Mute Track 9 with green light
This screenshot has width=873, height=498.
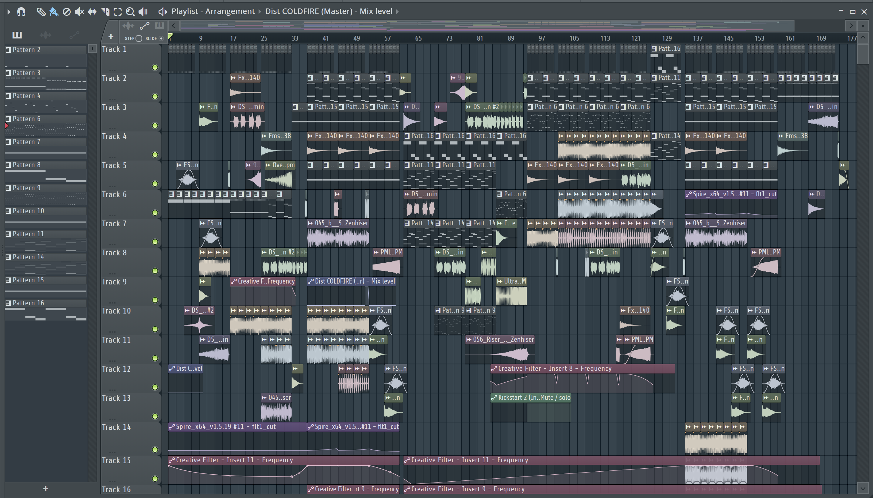point(155,300)
